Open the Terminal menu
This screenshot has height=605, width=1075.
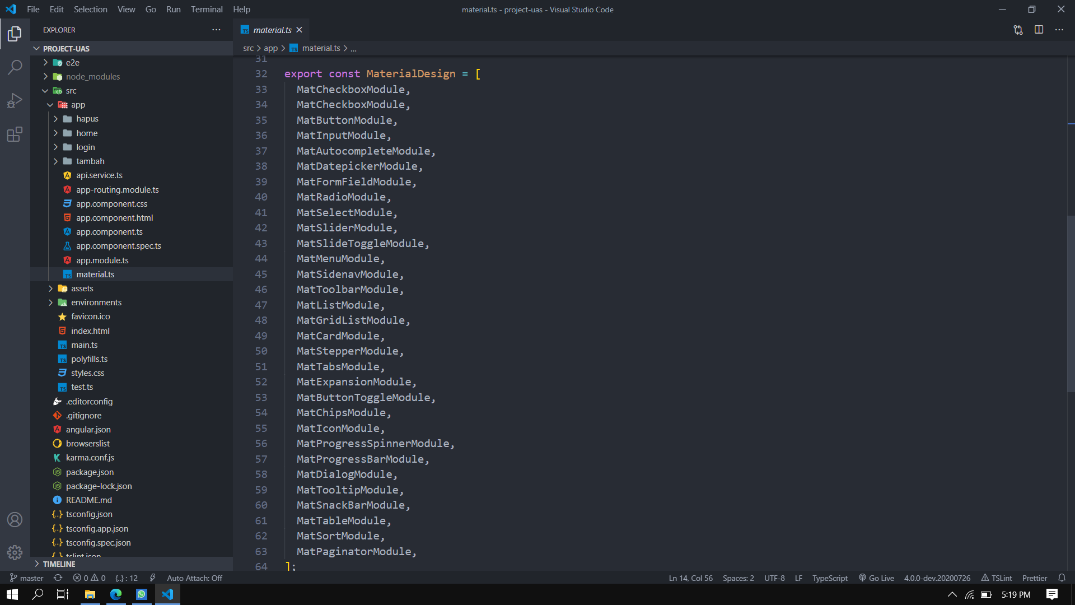[x=207, y=9]
